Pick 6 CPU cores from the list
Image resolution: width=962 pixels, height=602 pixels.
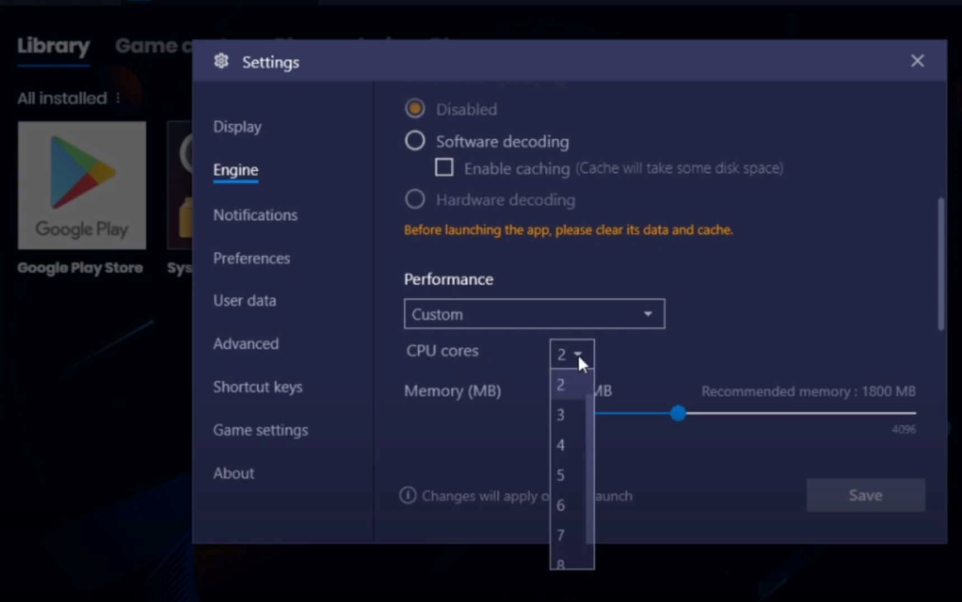(561, 505)
